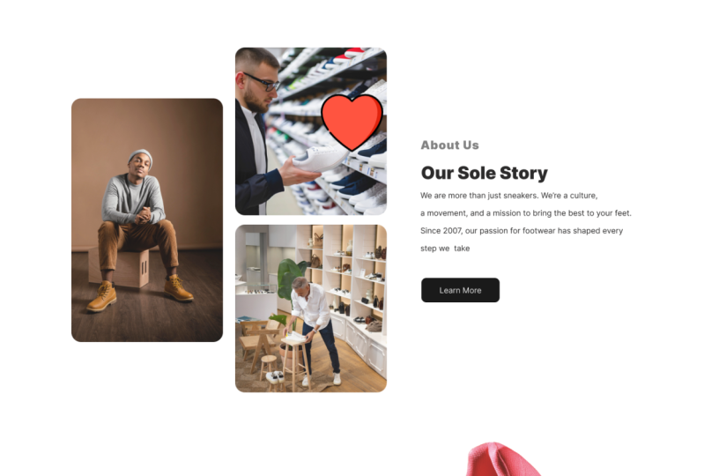Viewport: 704px width, 476px height.
Task: Click the eyeglasses of the bearded shopper
Action: 262,82
